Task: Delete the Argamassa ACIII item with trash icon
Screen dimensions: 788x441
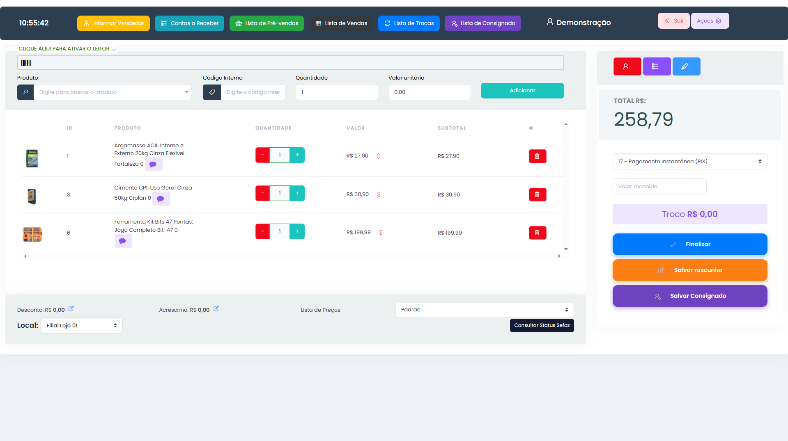Action: tap(537, 156)
